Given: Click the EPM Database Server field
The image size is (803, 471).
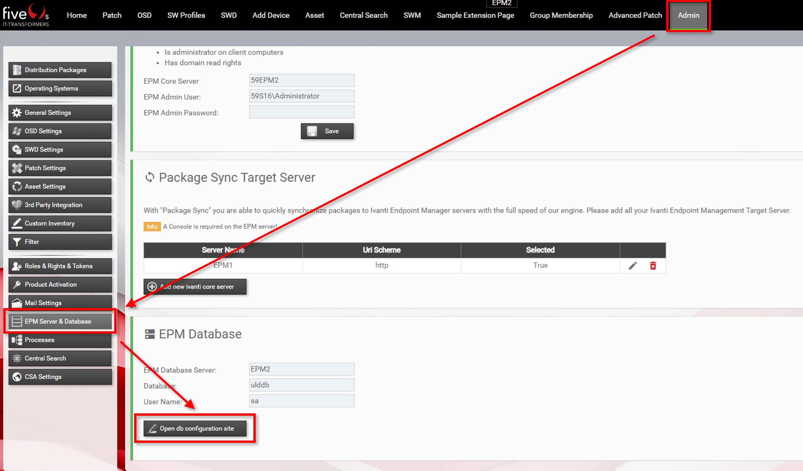Looking at the screenshot, I should pyautogui.click(x=301, y=369).
